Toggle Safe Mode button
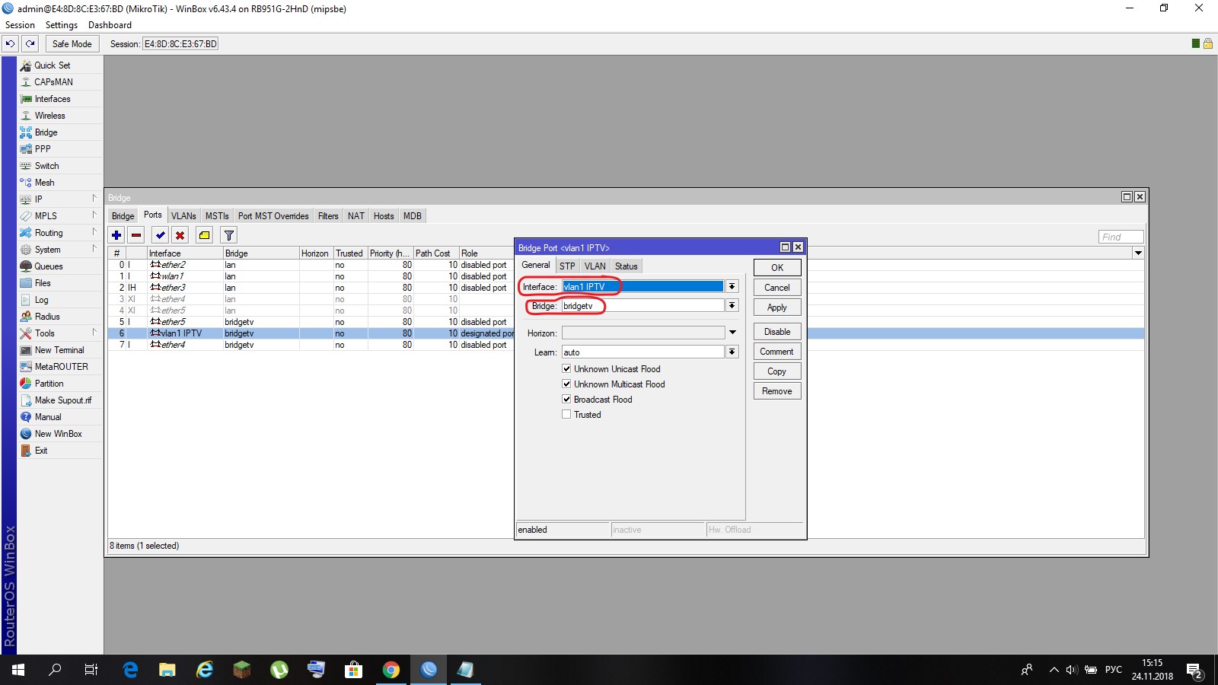Screen dimensions: 1218x685 pyautogui.click(x=72, y=43)
